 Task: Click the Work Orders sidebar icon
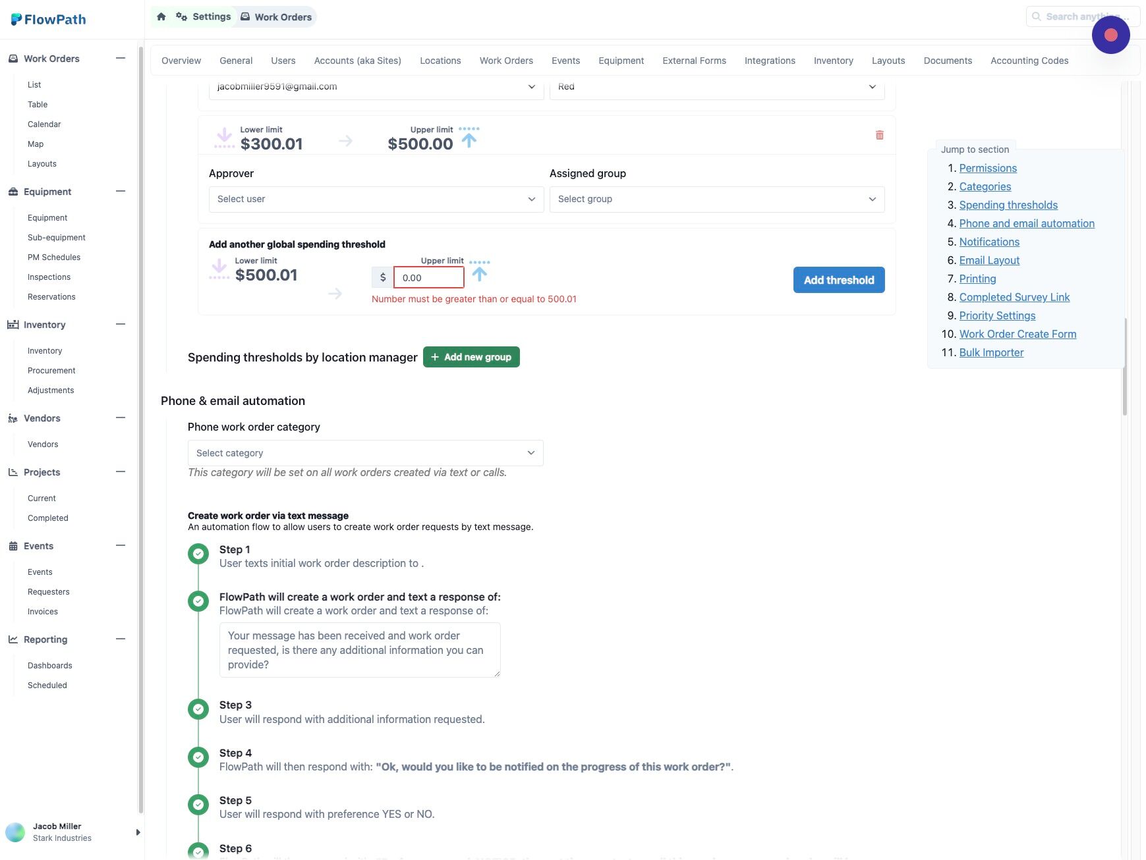13,59
